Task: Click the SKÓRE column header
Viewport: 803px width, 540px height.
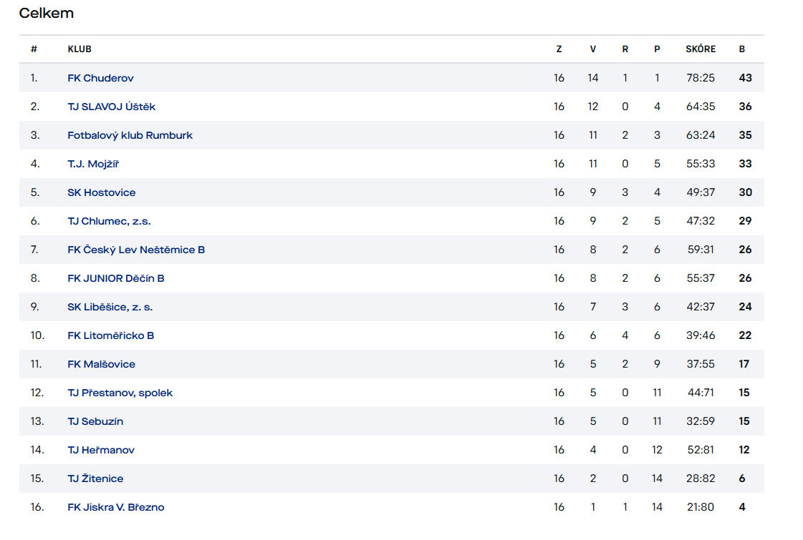Action: 700,49
